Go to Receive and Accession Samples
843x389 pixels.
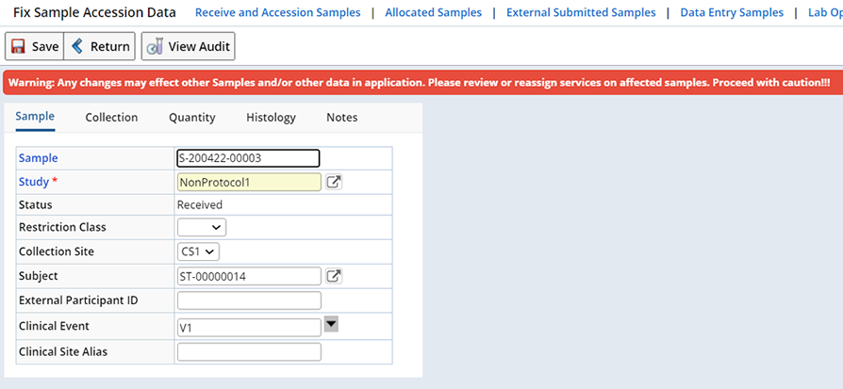(x=278, y=12)
